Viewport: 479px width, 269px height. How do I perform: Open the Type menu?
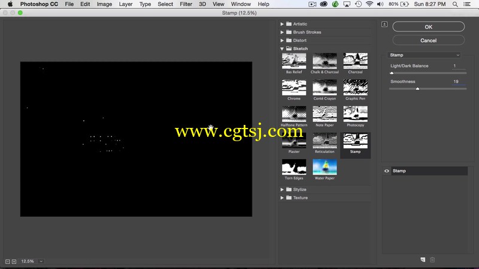(145, 4)
